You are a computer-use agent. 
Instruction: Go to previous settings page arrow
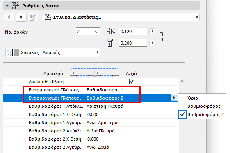click(x=9, y=17)
